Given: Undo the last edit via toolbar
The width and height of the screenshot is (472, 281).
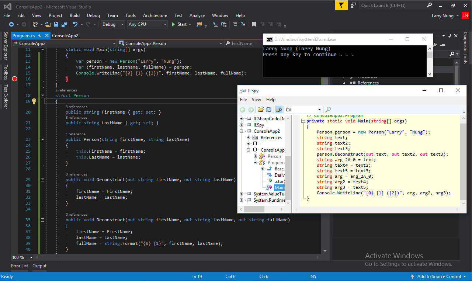Looking at the screenshot, I should 75,24.
